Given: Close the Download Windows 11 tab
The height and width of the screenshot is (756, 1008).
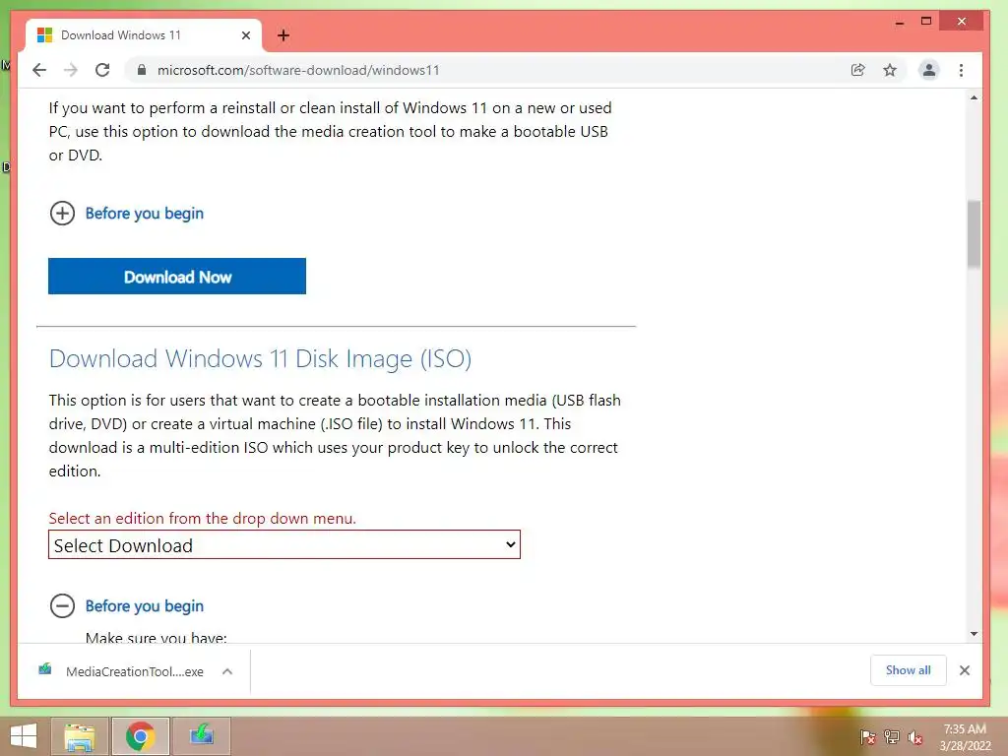Looking at the screenshot, I should (245, 35).
